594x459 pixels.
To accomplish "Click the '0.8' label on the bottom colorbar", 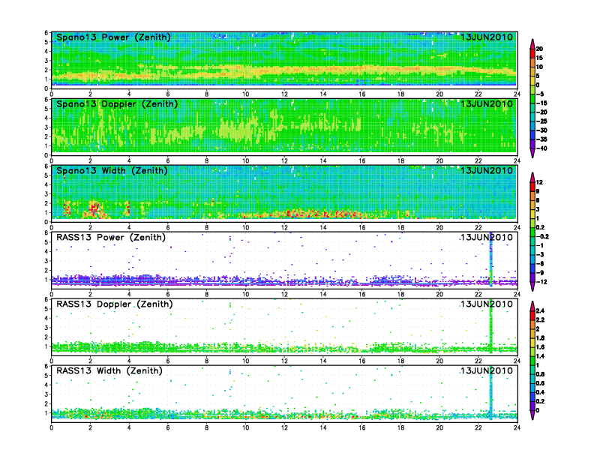I will pos(540,374).
